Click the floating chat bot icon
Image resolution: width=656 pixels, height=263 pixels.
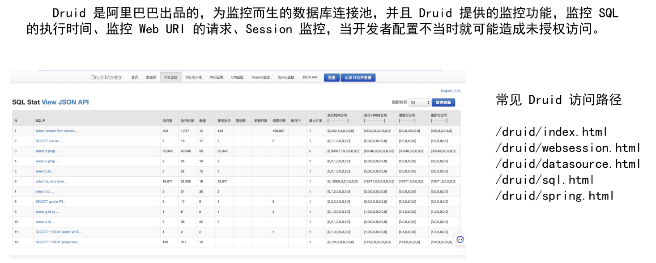[460, 240]
